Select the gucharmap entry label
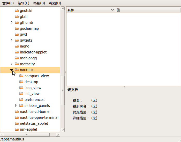Screen dimensions: 181x142 click(29, 28)
